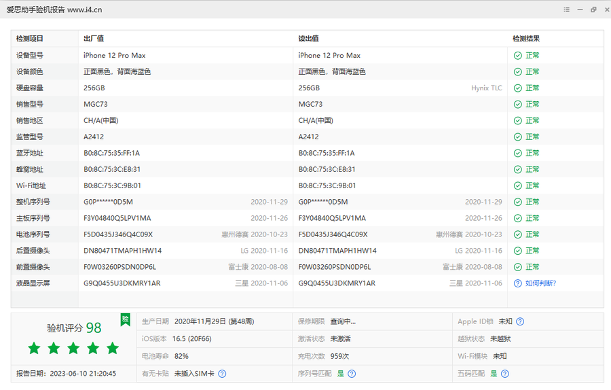Click help icon next to 五码匹配
The height and width of the screenshot is (390, 611).
(x=504, y=374)
